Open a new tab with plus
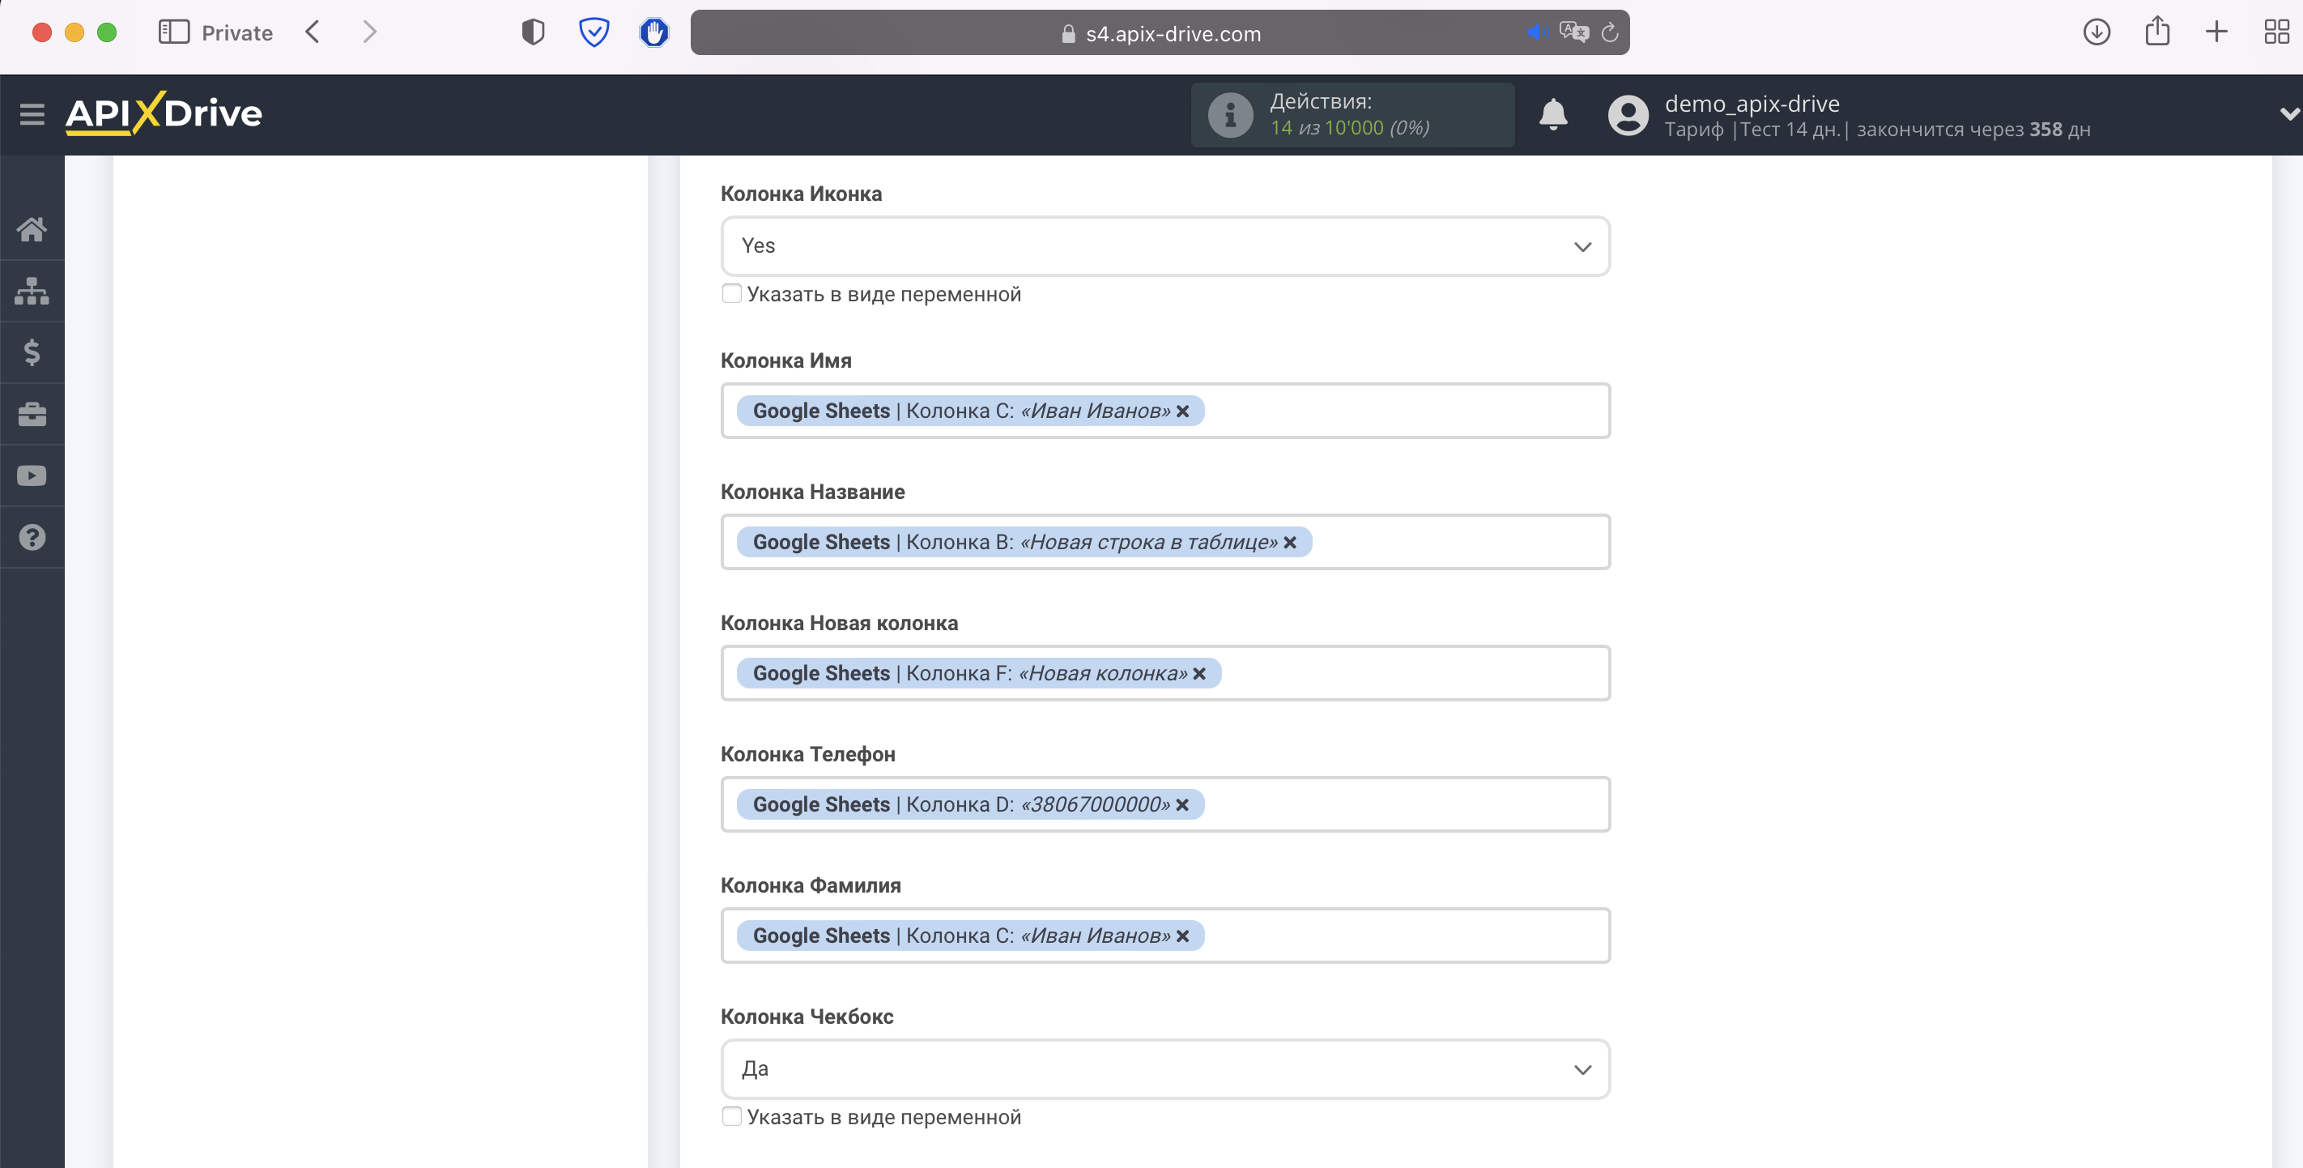Screen dimensions: 2303x1168 2216,33
